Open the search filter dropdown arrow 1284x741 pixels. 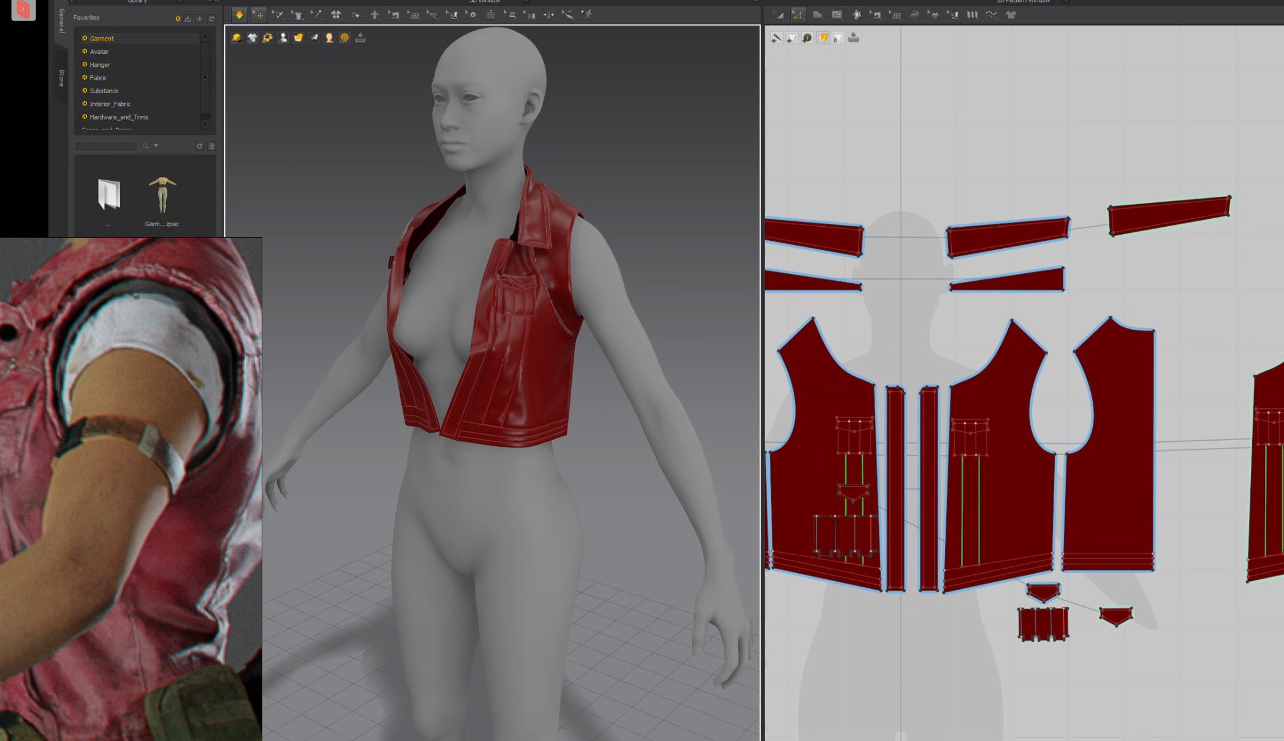point(156,146)
